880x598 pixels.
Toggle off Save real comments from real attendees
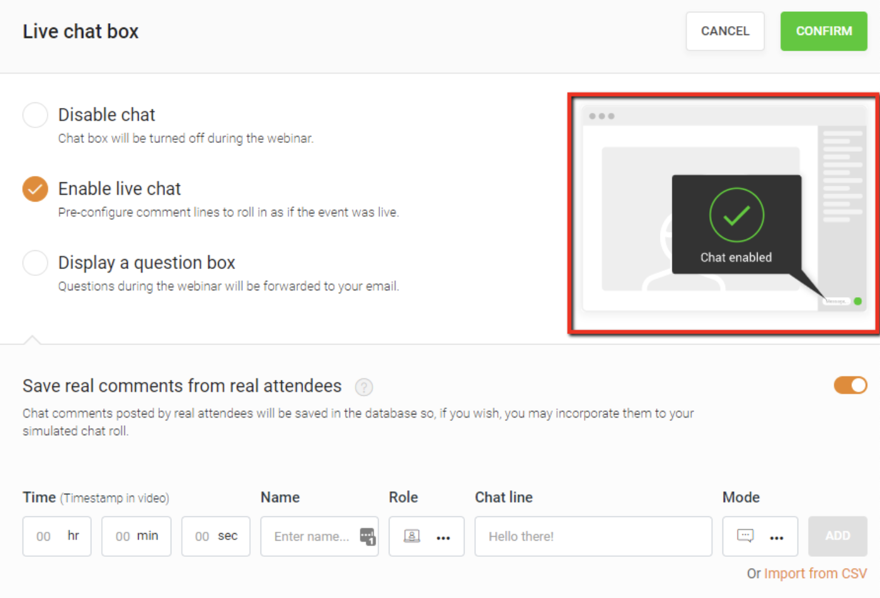point(851,386)
